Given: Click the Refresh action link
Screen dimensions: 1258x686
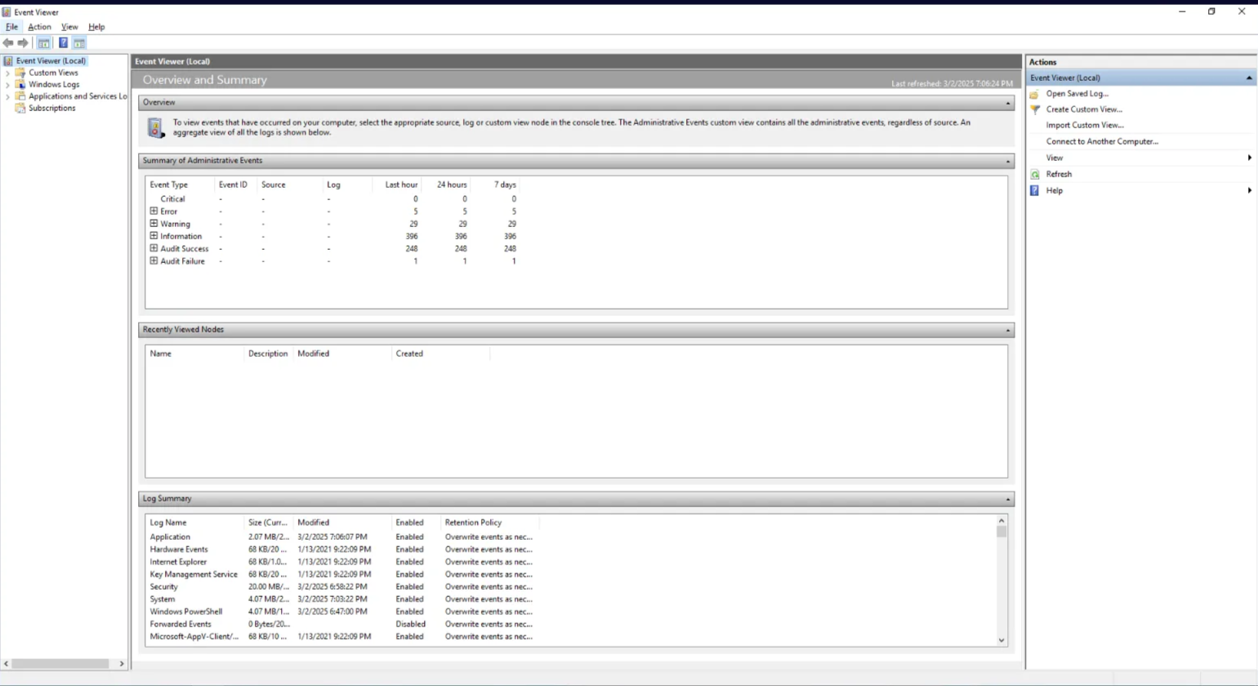Looking at the screenshot, I should click(1059, 174).
